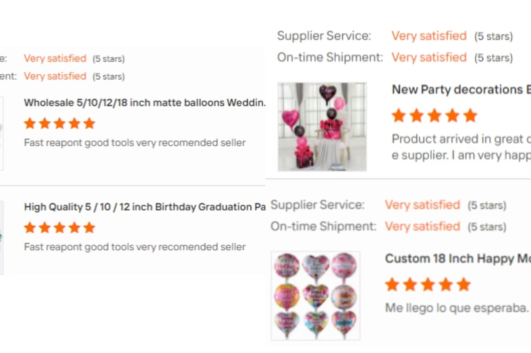Open the Custom 18 Inch Happy product title

[458, 258]
